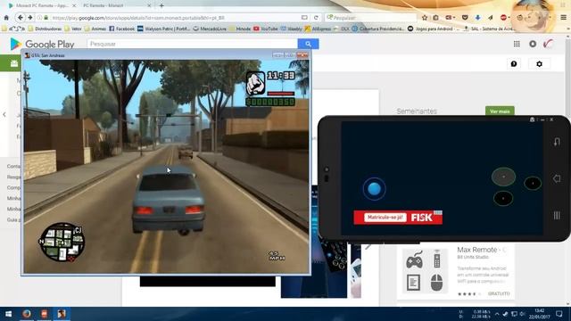Open Distribuidoras bookmark folder

(x=45, y=29)
